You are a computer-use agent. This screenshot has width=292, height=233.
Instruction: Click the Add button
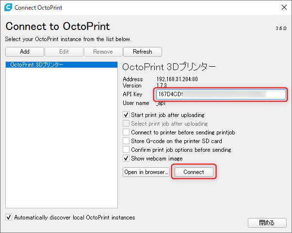(25, 52)
